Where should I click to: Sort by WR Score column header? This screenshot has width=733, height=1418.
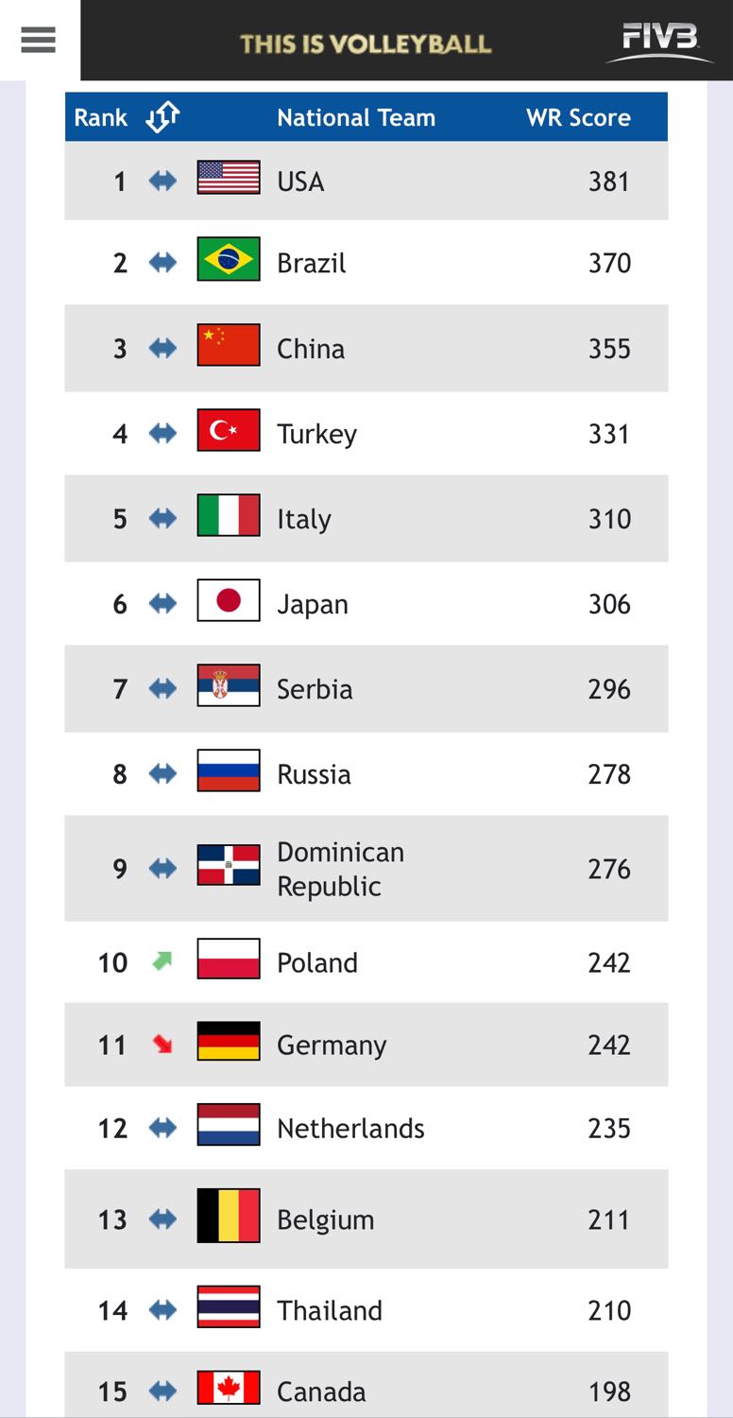(578, 117)
